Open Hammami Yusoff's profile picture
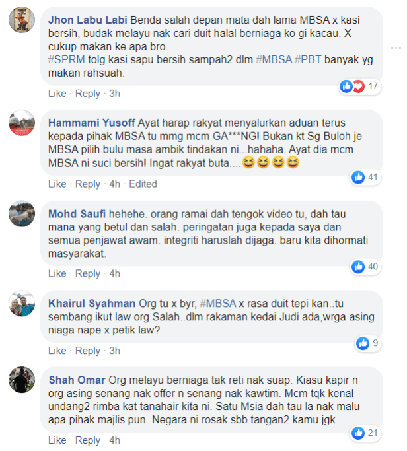 [x=22, y=123]
